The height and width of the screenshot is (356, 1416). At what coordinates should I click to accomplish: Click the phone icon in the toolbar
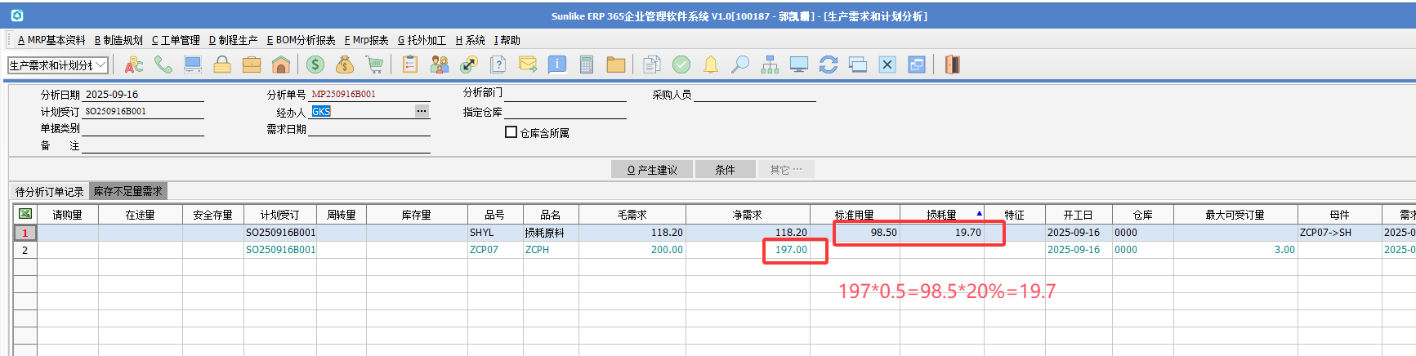(163, 65)
